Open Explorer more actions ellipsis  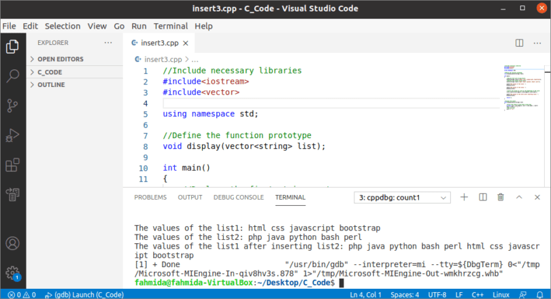108,42
